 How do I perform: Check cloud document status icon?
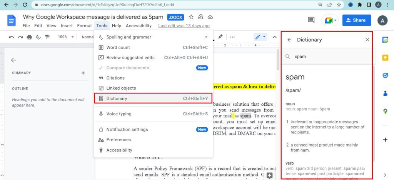[210, 17]
